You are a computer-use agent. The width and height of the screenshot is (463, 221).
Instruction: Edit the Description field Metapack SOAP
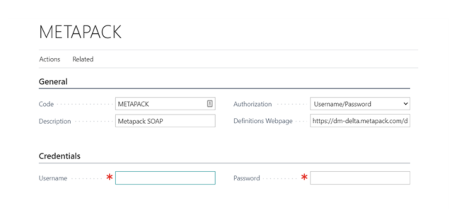165,121
